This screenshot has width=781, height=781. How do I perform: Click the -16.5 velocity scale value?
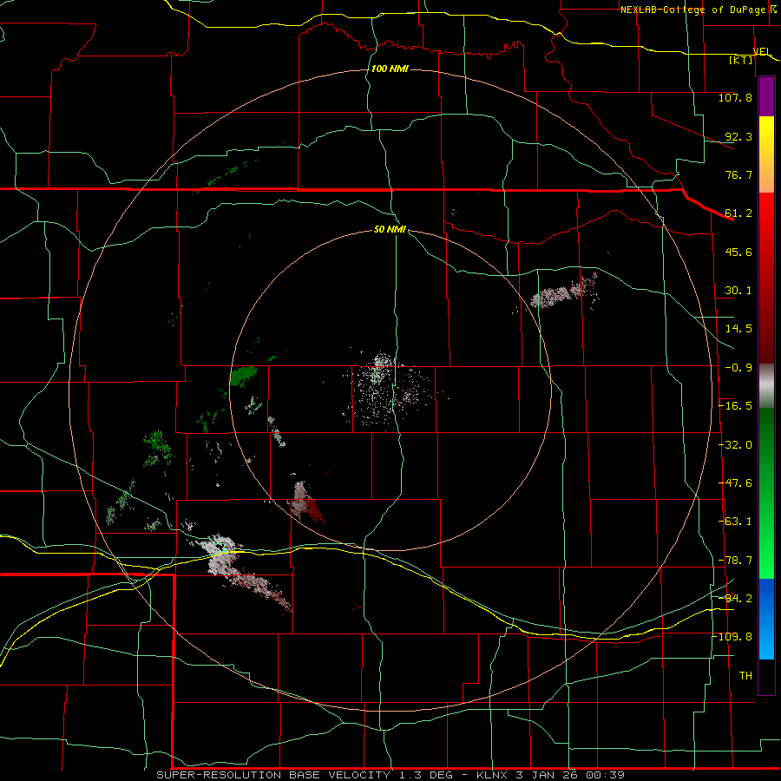click(735, 406)
